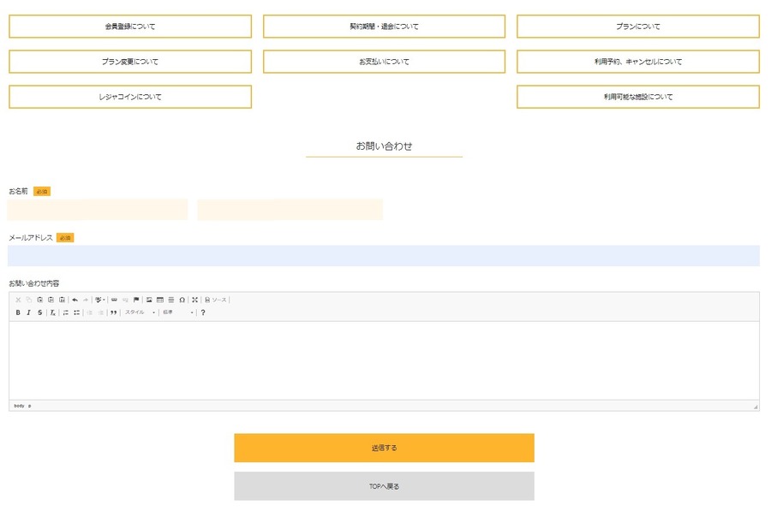Image resolution: width=771 pixels, height=511 pixels.
Task: Click the Undo arrow icon
Action: click(x=75, y=300)
